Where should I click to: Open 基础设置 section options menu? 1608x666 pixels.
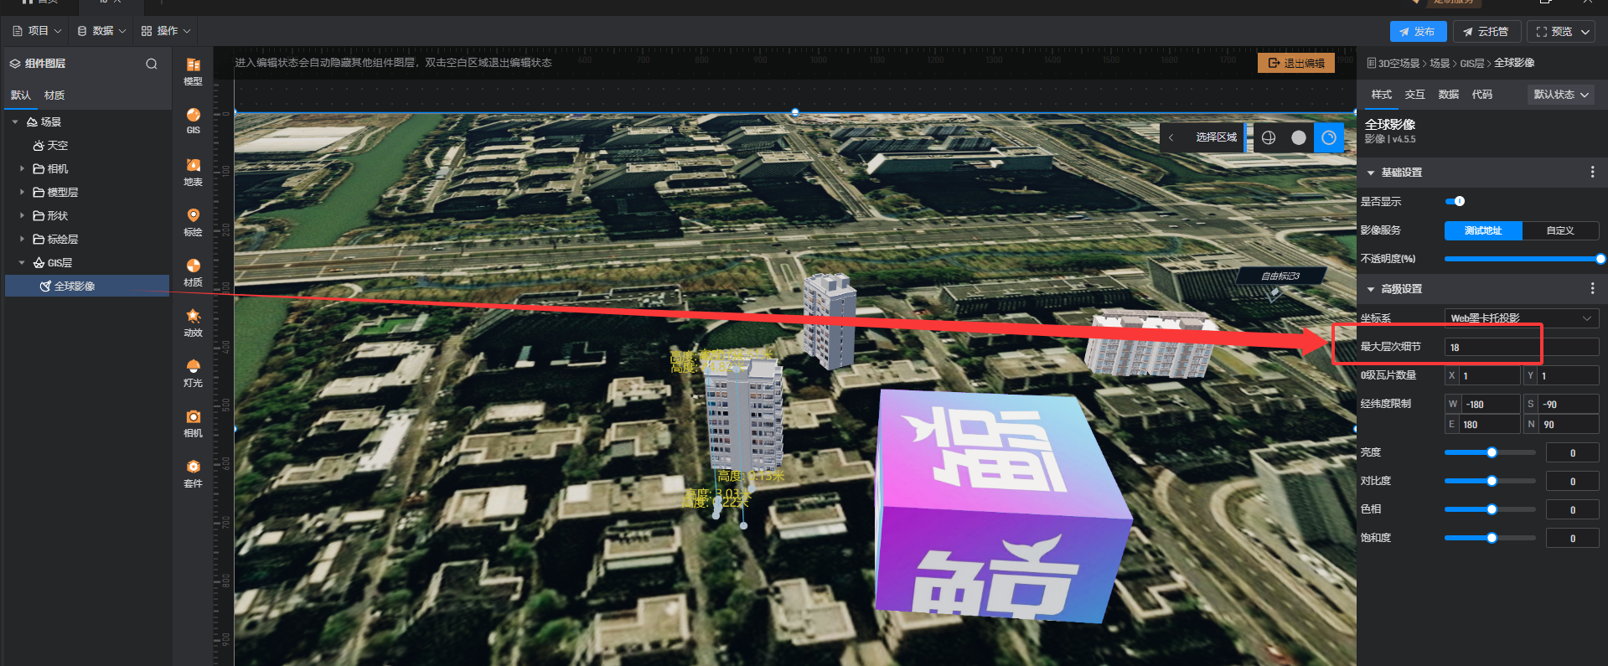(1592, 172)
